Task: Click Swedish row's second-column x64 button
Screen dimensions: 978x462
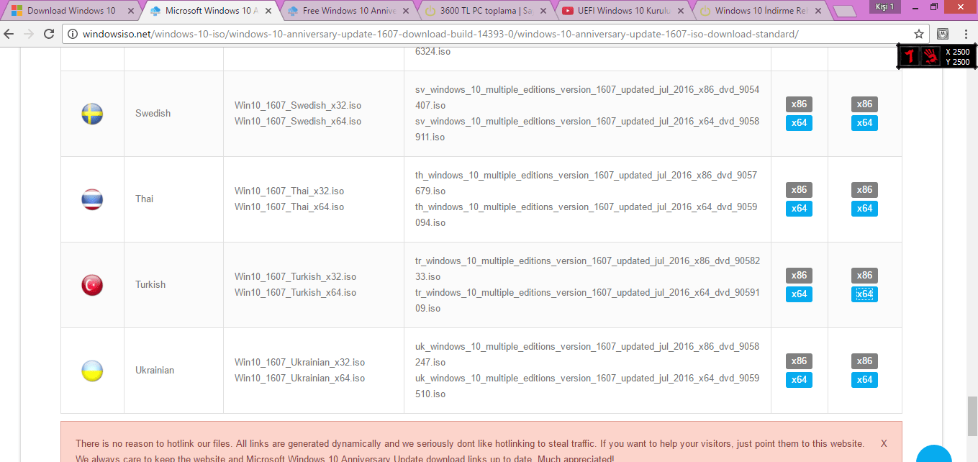Action: [864, 123]
